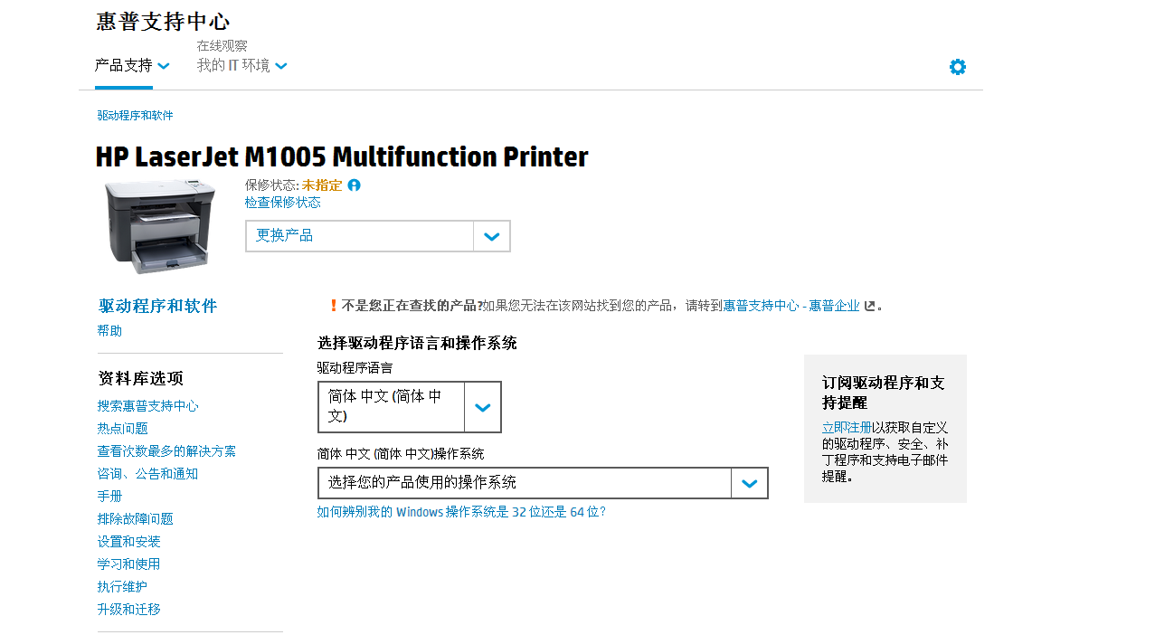Click the warranty status info icon
1155x635 pixels.
pyautogui.click(x=355, y=185)
